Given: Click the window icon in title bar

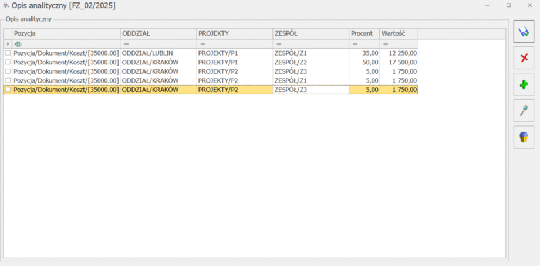Looking at the screenshot, I should pos(5,5).
